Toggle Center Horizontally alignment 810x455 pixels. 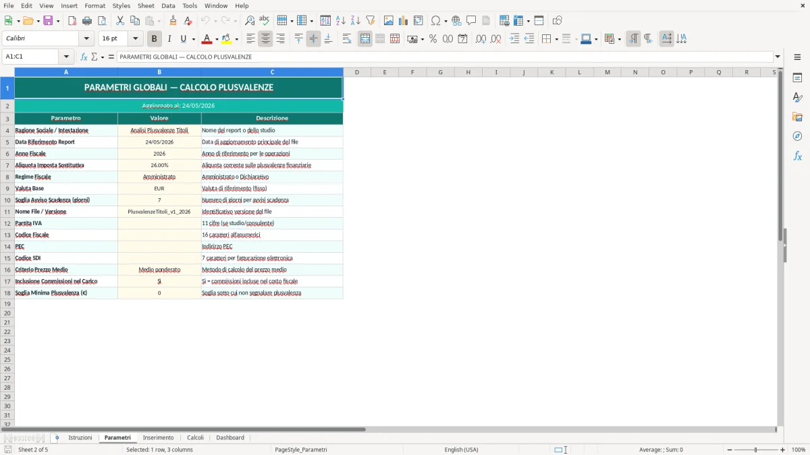[265, 39]
